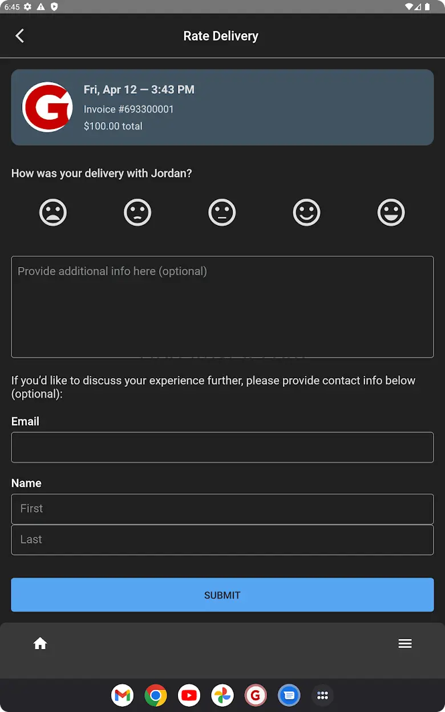Focus the Email input field
Viewport: 445px width, 712px height.
[x=222, y=447]
